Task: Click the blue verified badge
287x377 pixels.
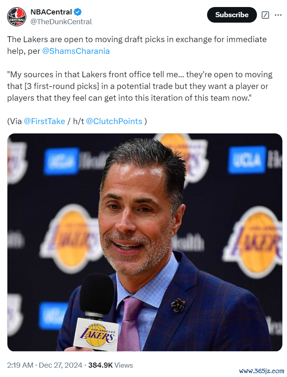Action: point(78,12)
